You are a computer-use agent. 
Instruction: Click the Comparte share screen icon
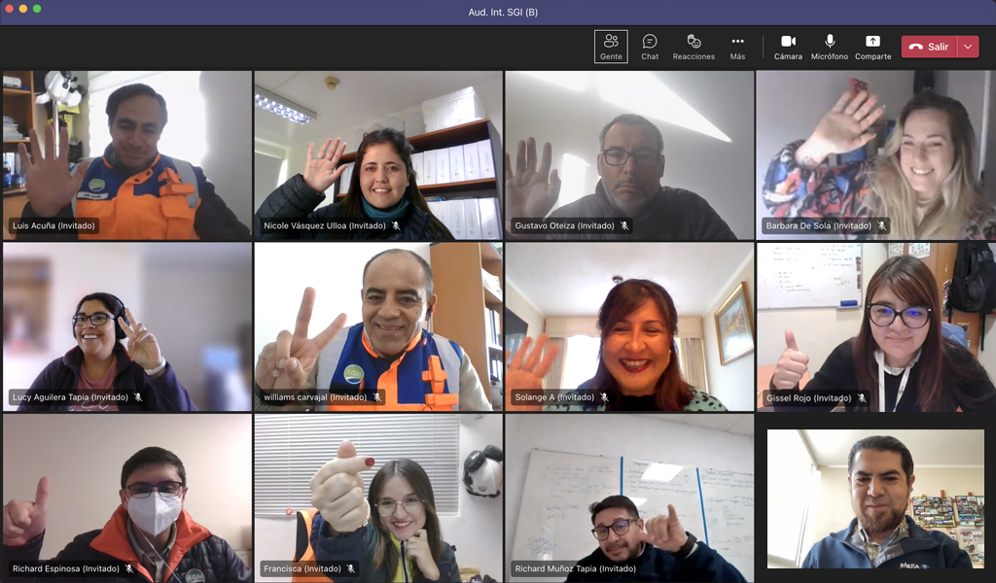[x=872, y=42]
